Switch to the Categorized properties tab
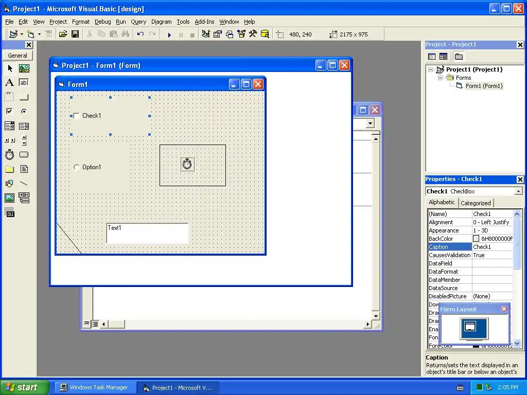The width and height of the screenshot is (527, 395). [476, 203]
